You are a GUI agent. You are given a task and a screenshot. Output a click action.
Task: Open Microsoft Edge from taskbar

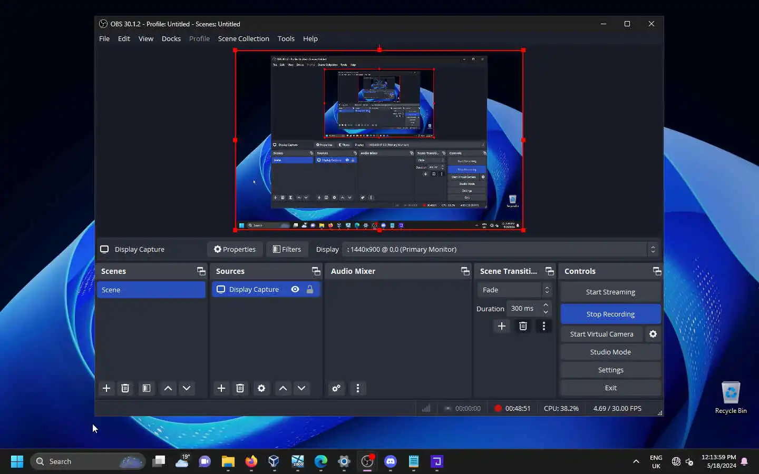pyautogui.click(x=321, y=461)
